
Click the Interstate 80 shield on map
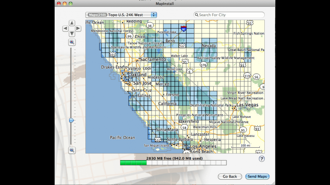click(x=183, y=29)
